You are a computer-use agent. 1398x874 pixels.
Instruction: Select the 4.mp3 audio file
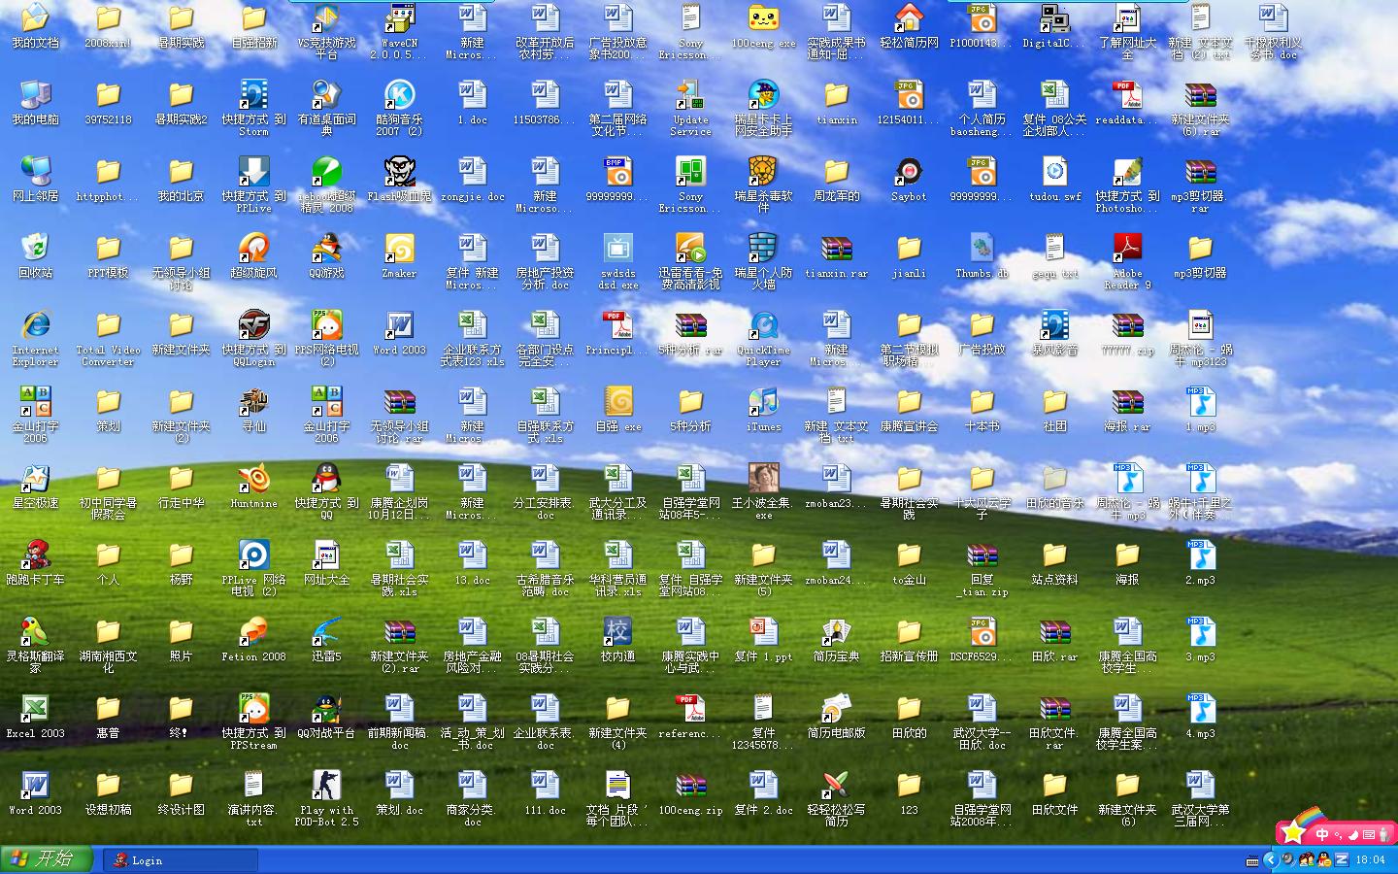coord(1200,716)
